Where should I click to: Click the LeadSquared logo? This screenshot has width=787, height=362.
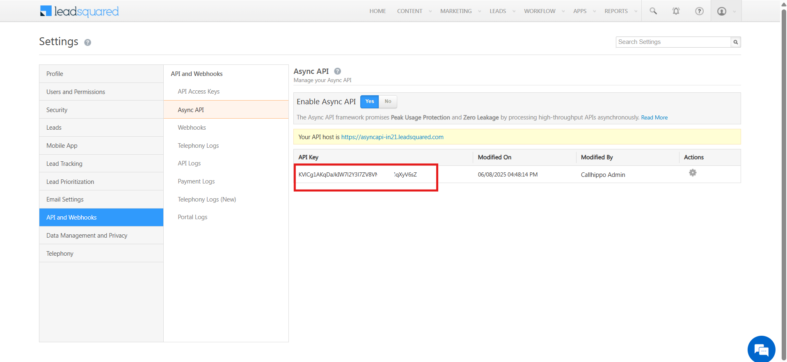point(79,11)
